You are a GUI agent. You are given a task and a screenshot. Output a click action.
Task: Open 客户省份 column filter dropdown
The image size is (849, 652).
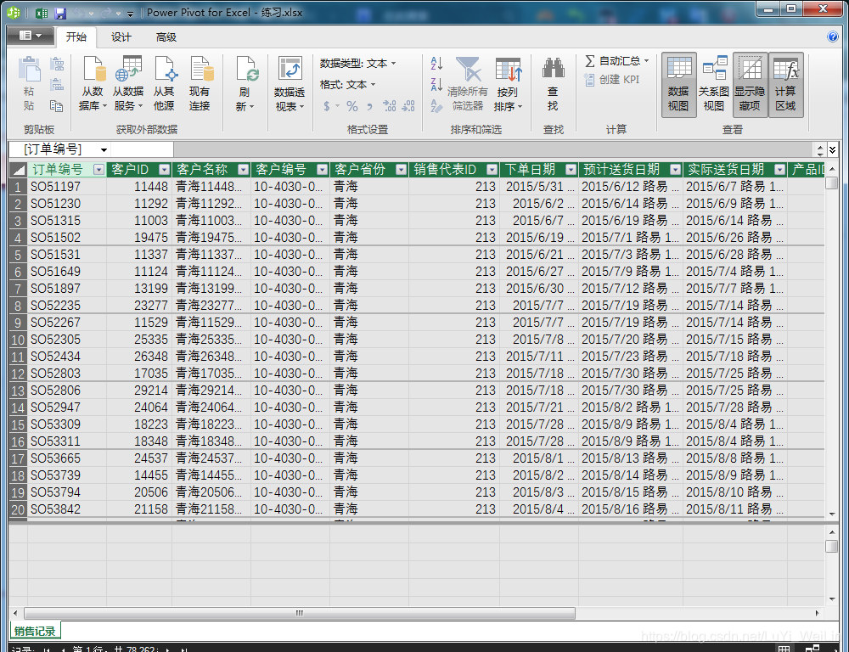(401, 170)
